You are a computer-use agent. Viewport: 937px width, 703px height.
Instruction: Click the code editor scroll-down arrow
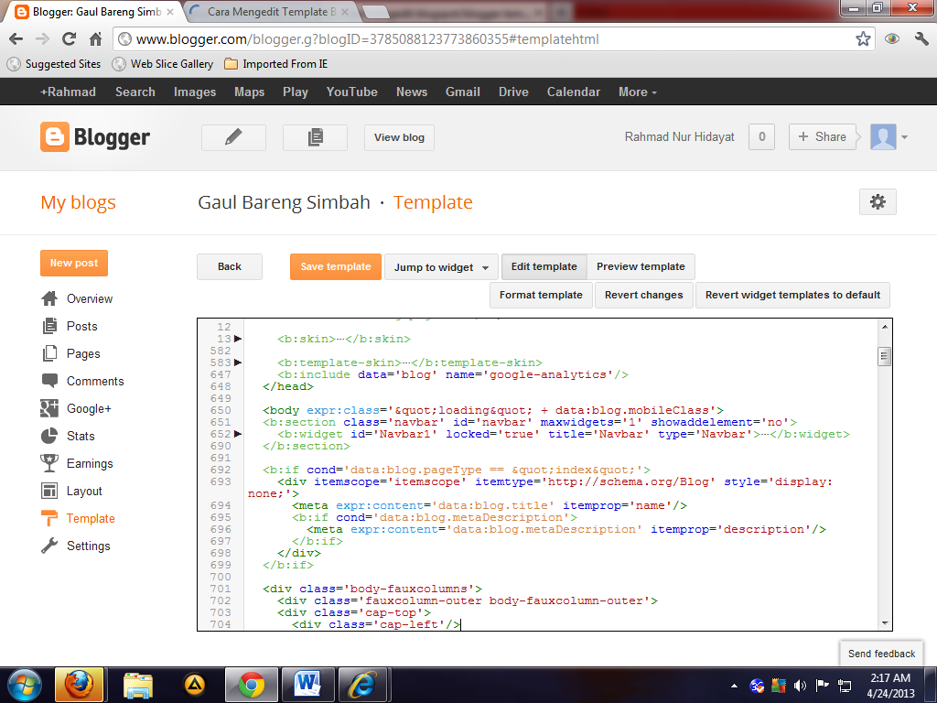[885, 623]
